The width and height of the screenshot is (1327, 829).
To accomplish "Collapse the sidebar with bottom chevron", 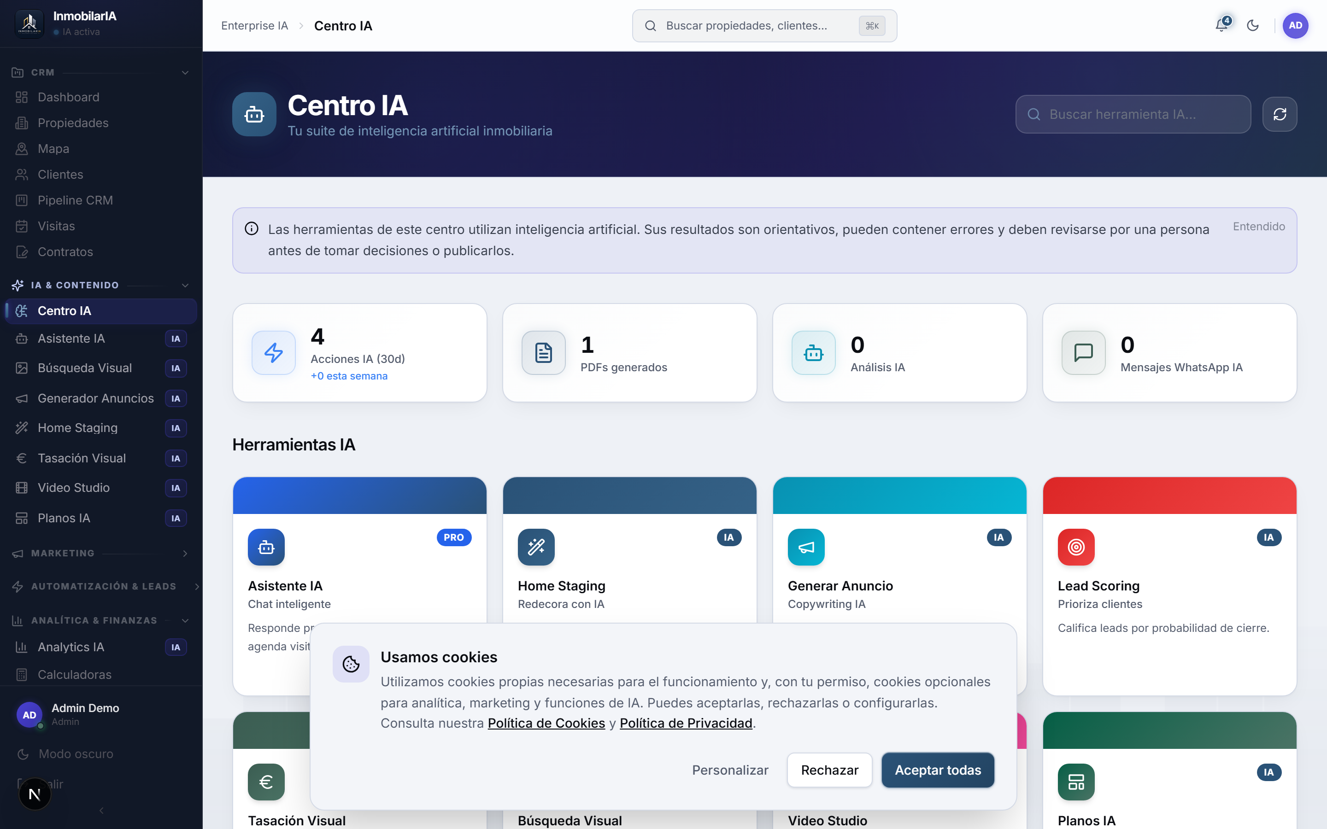I will (x=101, y=811).
